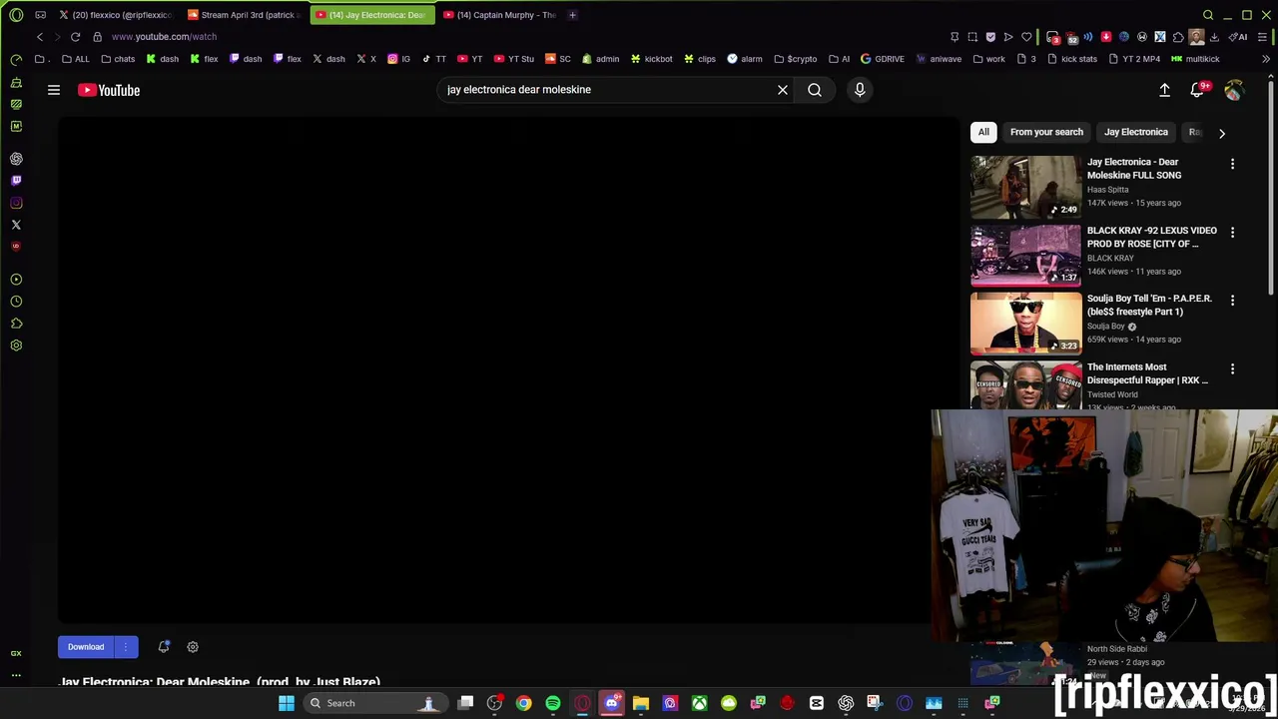Open the Windows Start button
The width and height of the screenshot is (1278, 719).
click(287, 703)
